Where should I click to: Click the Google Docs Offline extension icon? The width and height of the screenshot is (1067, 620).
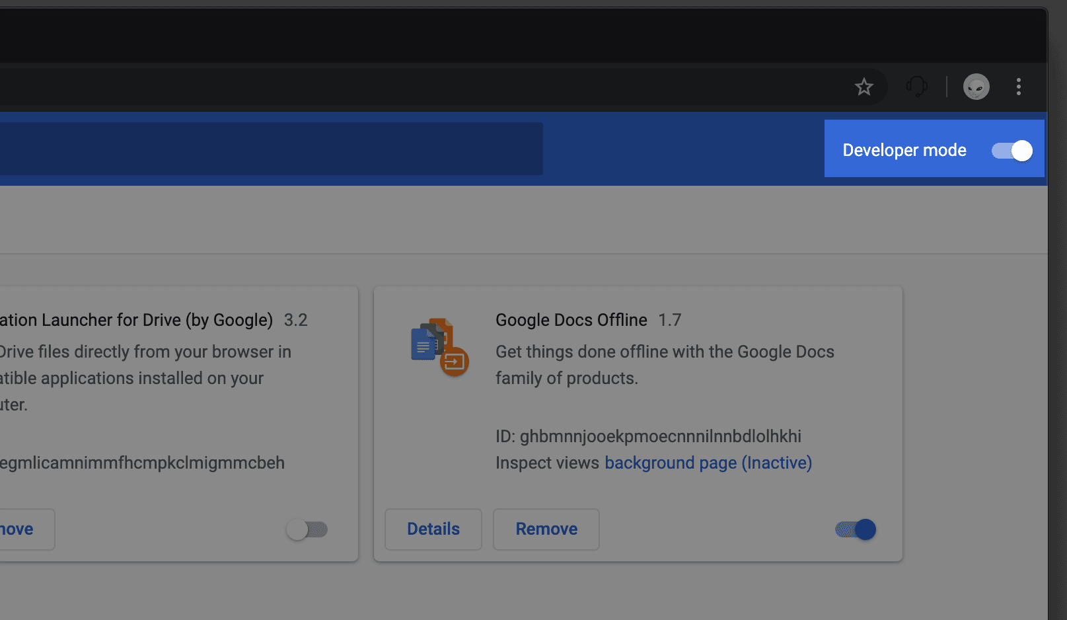(x=439, y=347)
